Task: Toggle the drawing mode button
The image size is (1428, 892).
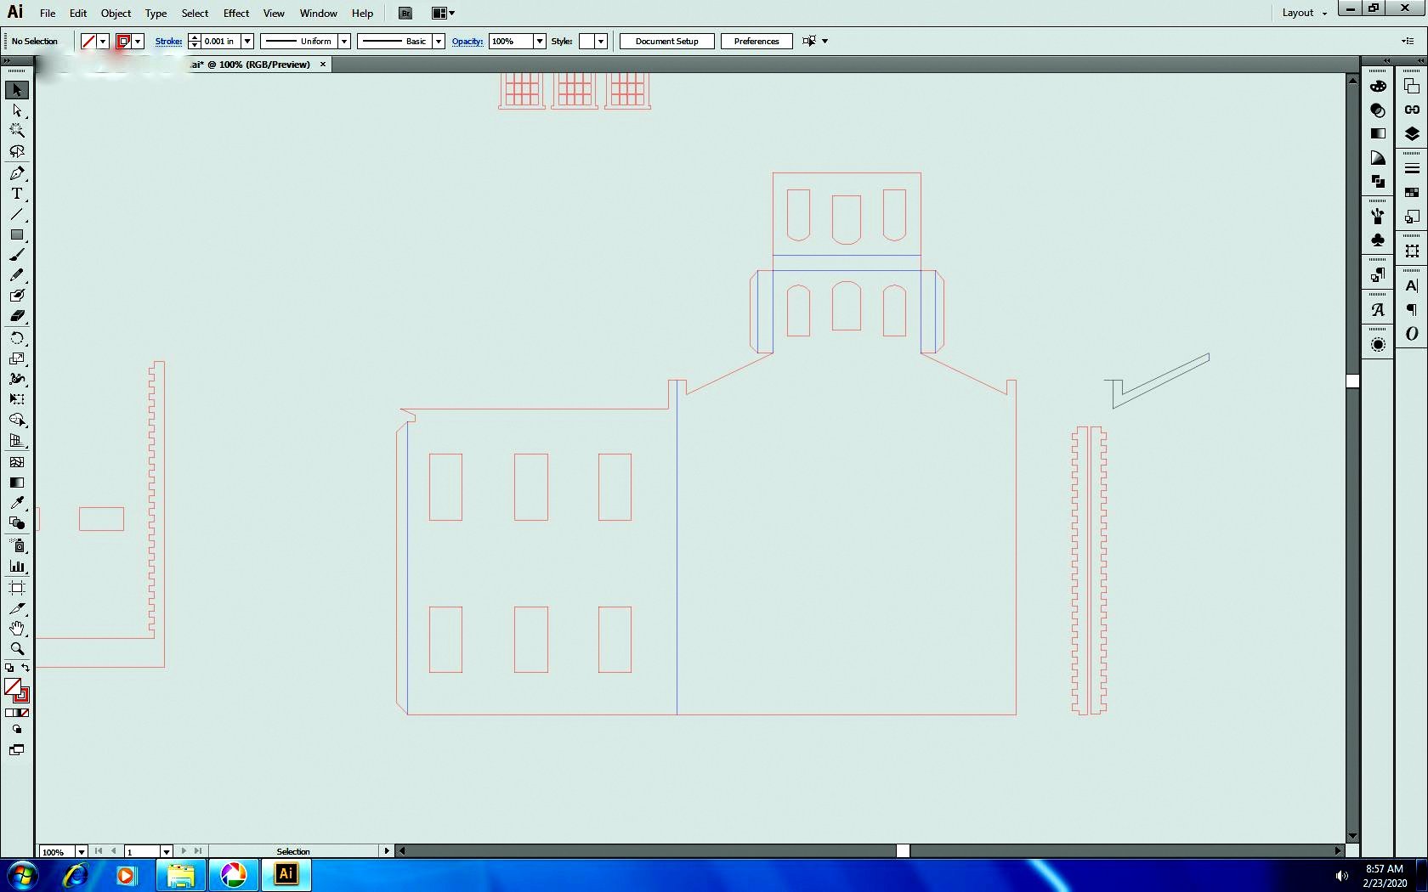Action: (17, 730)
